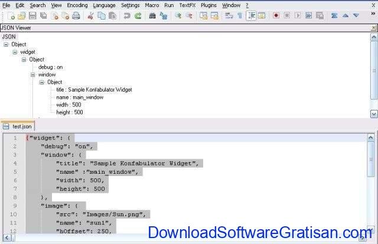Collapse the Object node under widget

24,60
